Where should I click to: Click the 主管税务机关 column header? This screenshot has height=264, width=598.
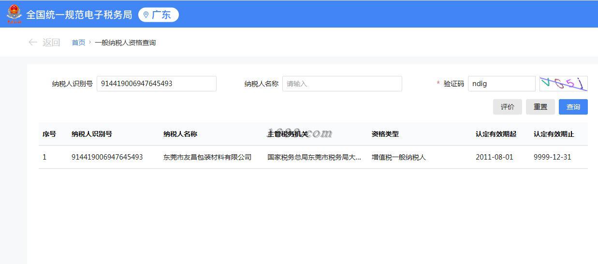coord(288,134)
